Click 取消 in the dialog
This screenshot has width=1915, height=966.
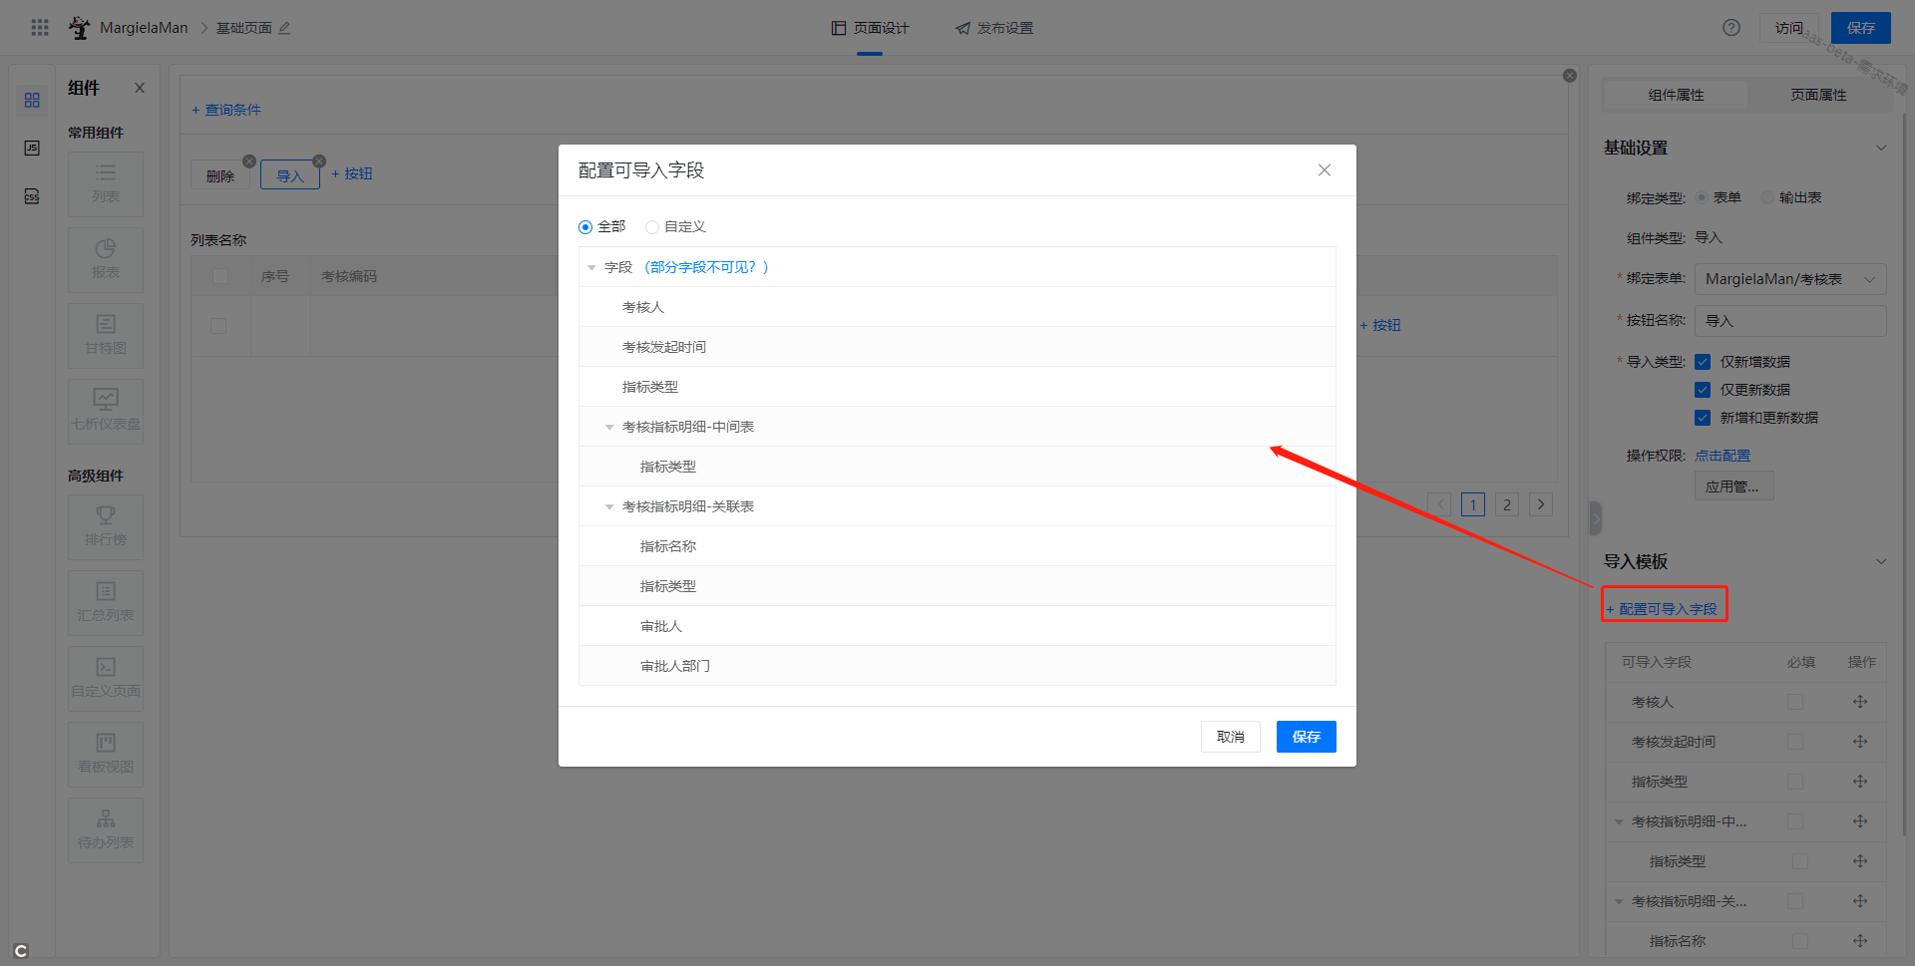(x=1231, y=737)
